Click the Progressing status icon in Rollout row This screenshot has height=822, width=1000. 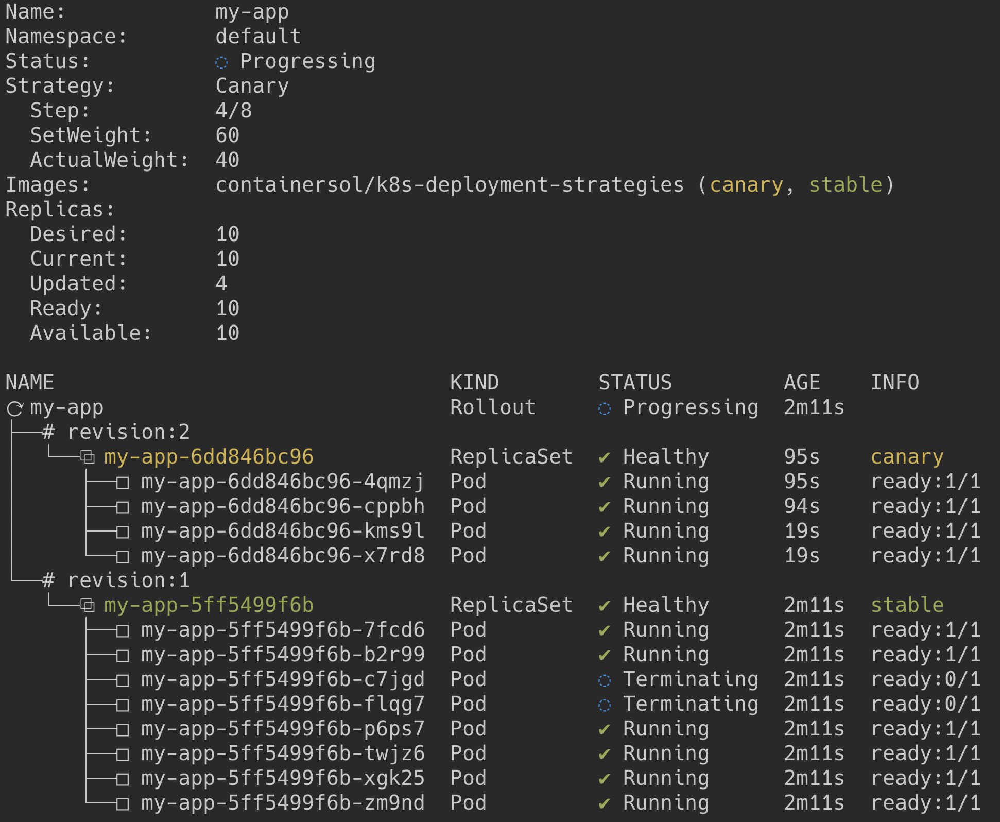pyautogui.click(x=605, y=408)
